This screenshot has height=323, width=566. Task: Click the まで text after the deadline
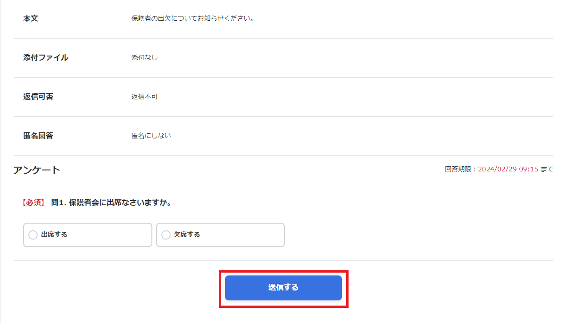click(547, 169)
